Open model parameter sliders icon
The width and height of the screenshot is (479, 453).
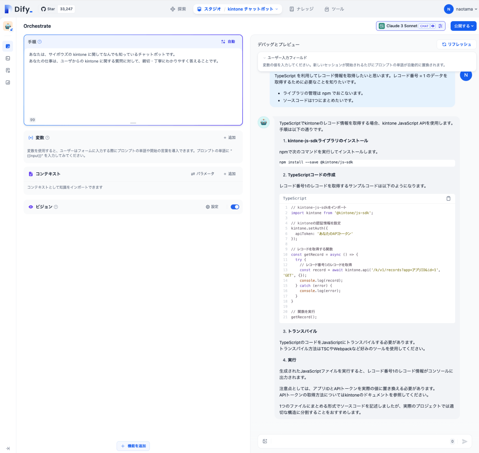[440, 26]
